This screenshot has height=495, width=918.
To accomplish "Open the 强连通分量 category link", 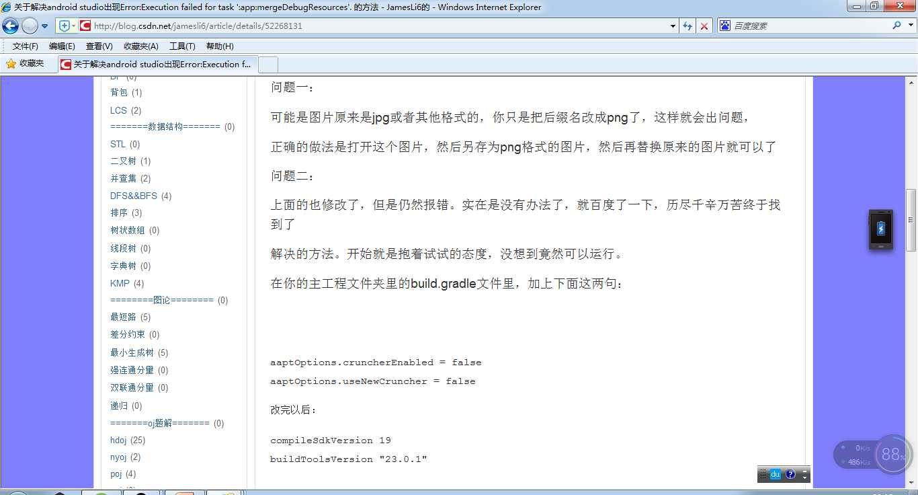I will coord(132,370).
